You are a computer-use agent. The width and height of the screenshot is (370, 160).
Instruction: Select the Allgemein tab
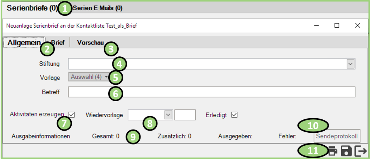tap(24, 43)
